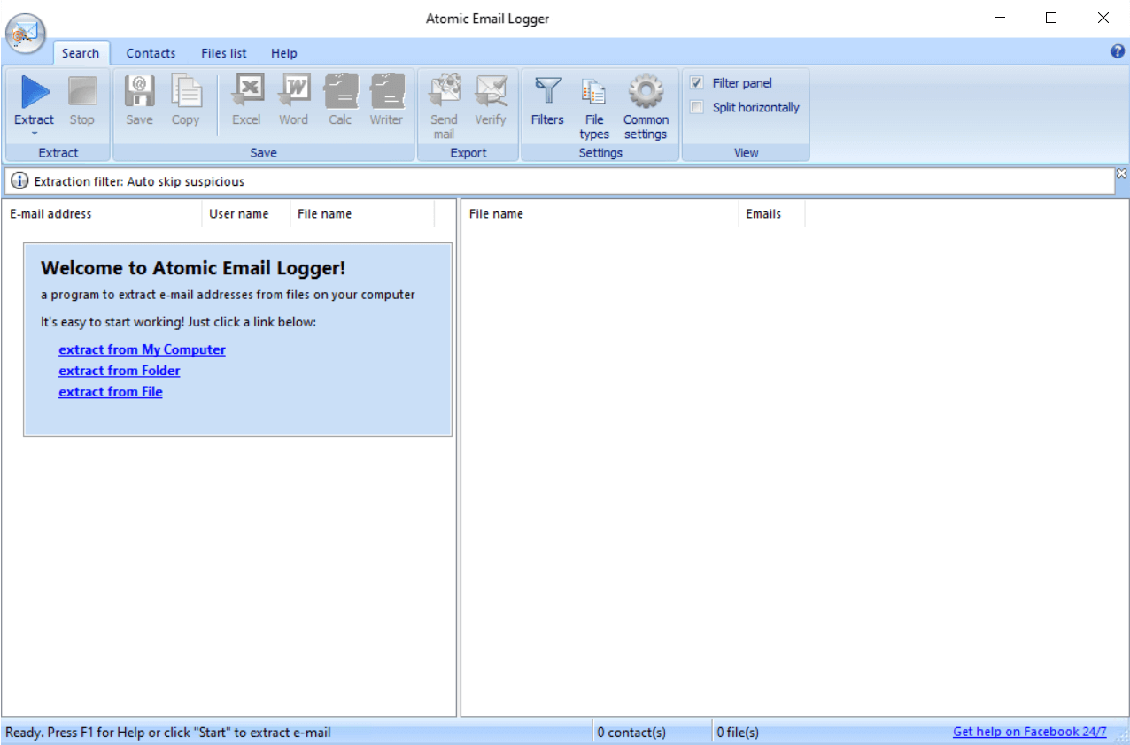The width and height of the screenshot is (1130, 745).
Task: Minimize the Atomic Email Logger window
Action: click(x=1000, y=18)
